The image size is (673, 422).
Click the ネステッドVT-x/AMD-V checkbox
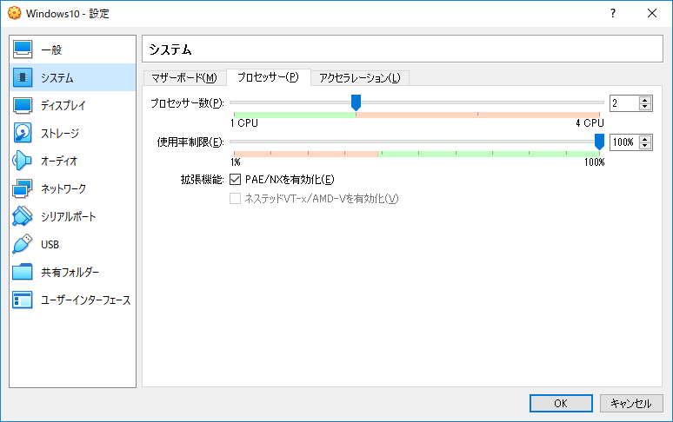[236, 198]
